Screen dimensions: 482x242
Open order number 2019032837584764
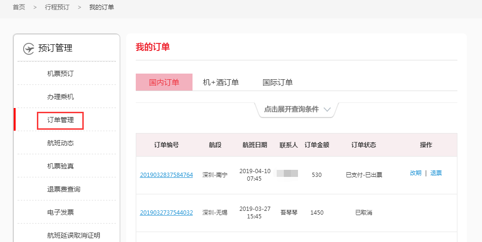167,175
